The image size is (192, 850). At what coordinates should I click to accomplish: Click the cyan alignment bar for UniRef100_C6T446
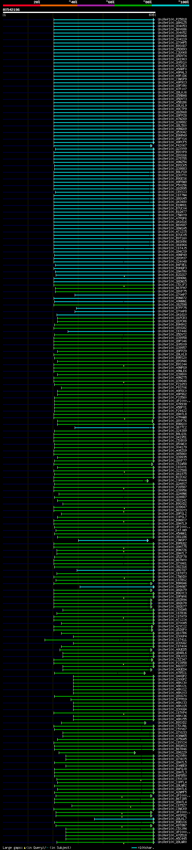[x=111, y=331]
